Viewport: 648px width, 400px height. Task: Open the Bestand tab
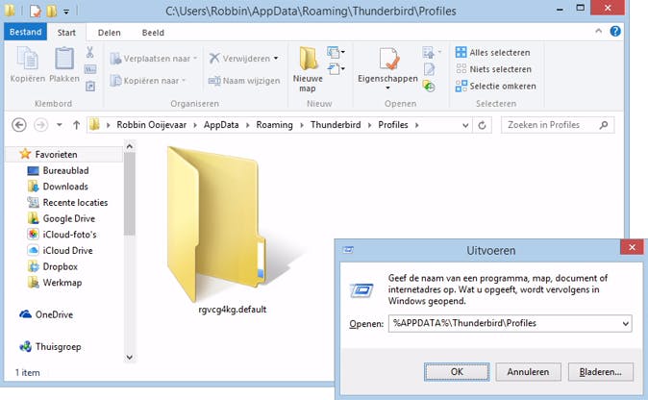click(25, 33)
